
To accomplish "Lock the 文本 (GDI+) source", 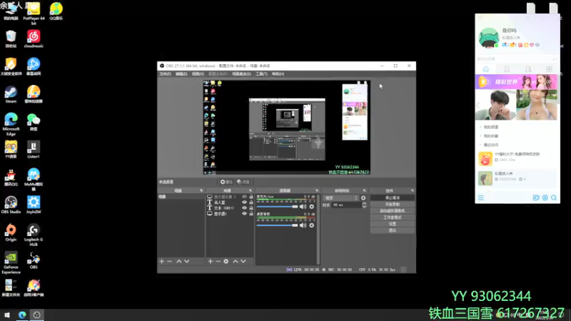I will (251, 208).
